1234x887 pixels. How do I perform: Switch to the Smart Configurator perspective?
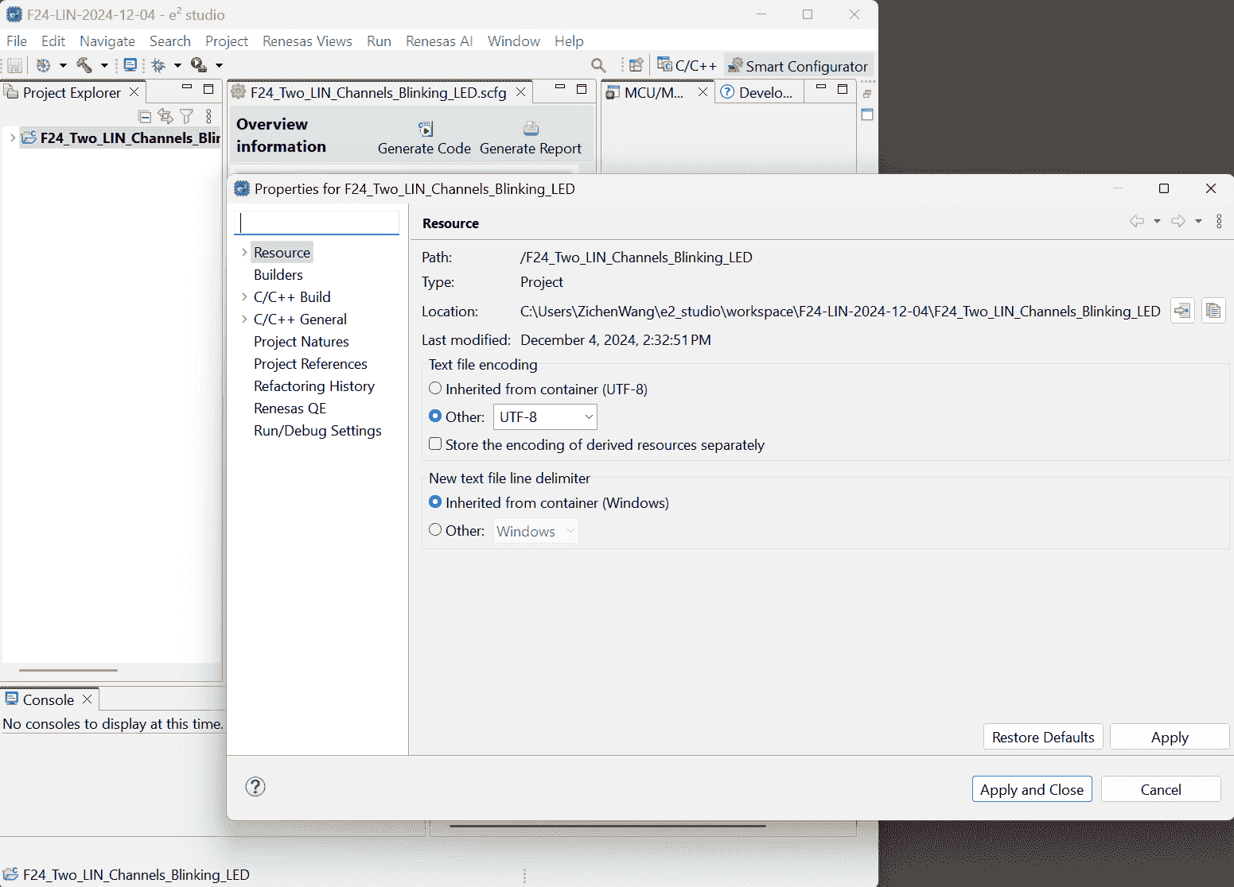tap(798, 66)
